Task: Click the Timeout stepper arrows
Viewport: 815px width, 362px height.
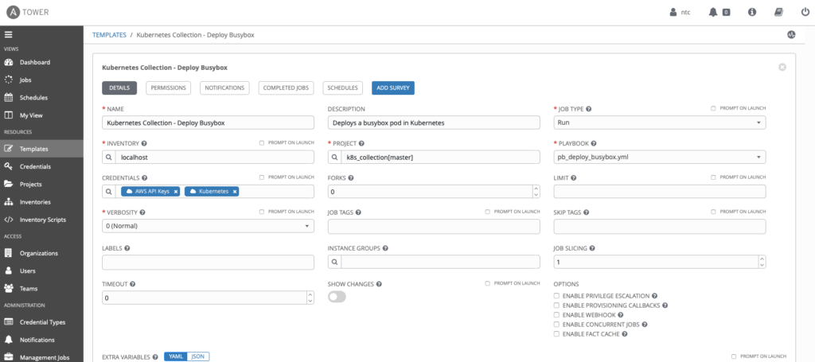Action: (310, 298)
